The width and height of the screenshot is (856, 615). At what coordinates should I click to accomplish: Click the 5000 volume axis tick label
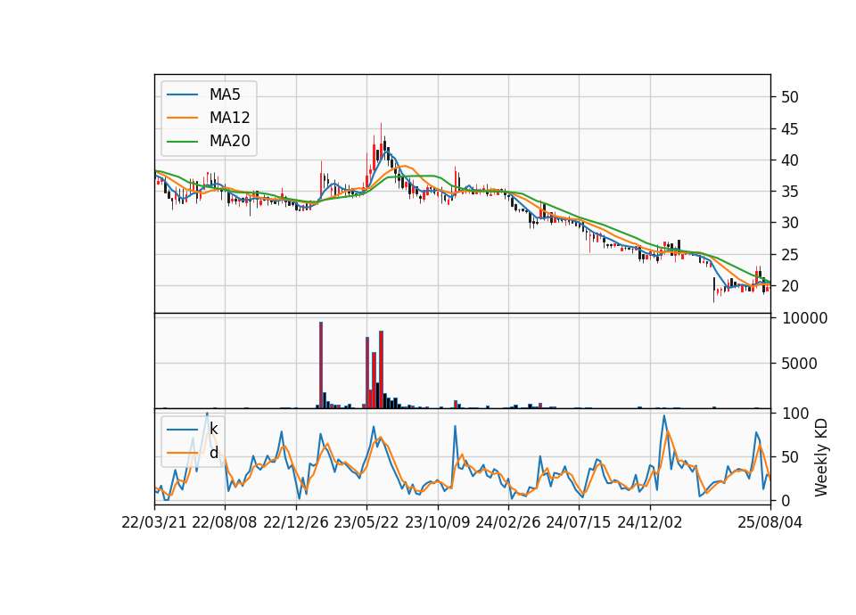point(799,364)
